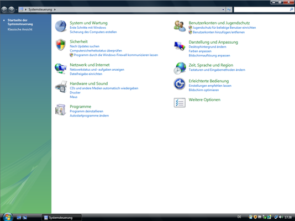The height and width of the screenshot is (221, 295).
Task: Click the Drucker link
Action: tap(75, 92)
